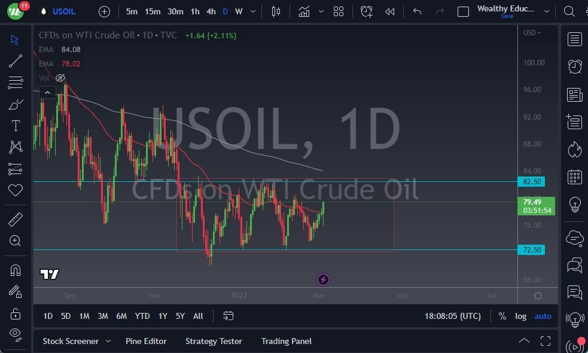Open the Hotlists flame panel
Viewport: 588px width, 353px height.
(574, 150)
